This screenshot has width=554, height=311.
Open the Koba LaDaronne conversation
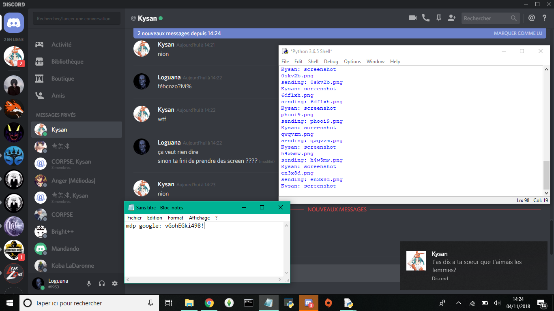77,266
